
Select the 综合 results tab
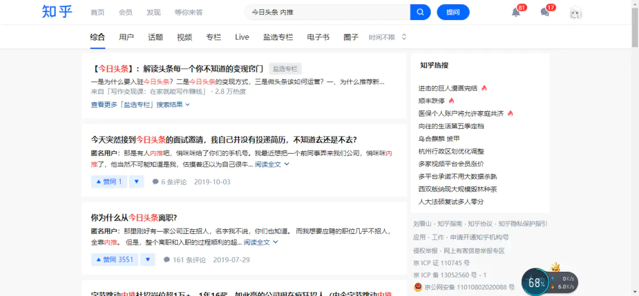98,37
